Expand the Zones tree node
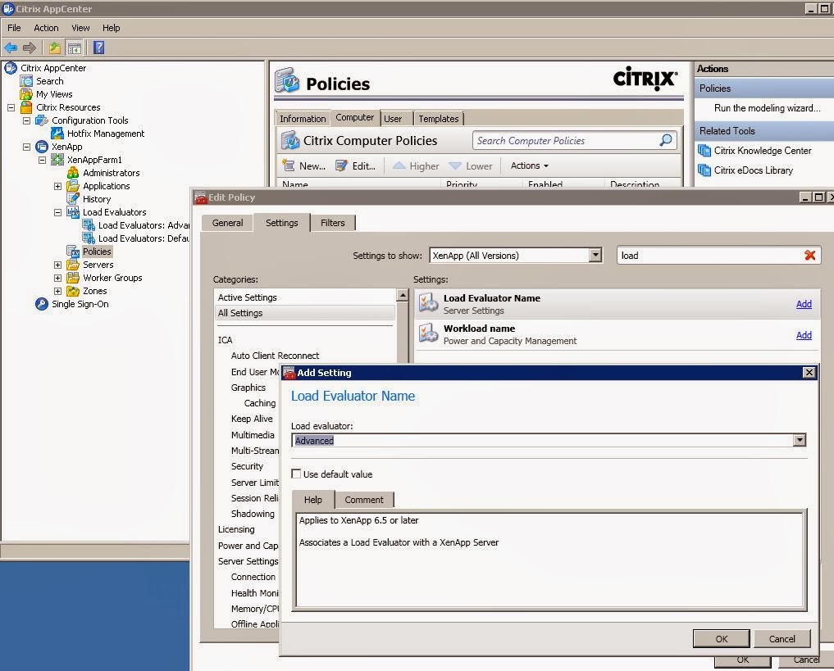Viewport: 834px width, 671px height. click(x=58, y=291)
